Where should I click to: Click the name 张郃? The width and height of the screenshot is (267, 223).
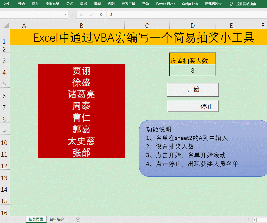click(x=81, y=153)
